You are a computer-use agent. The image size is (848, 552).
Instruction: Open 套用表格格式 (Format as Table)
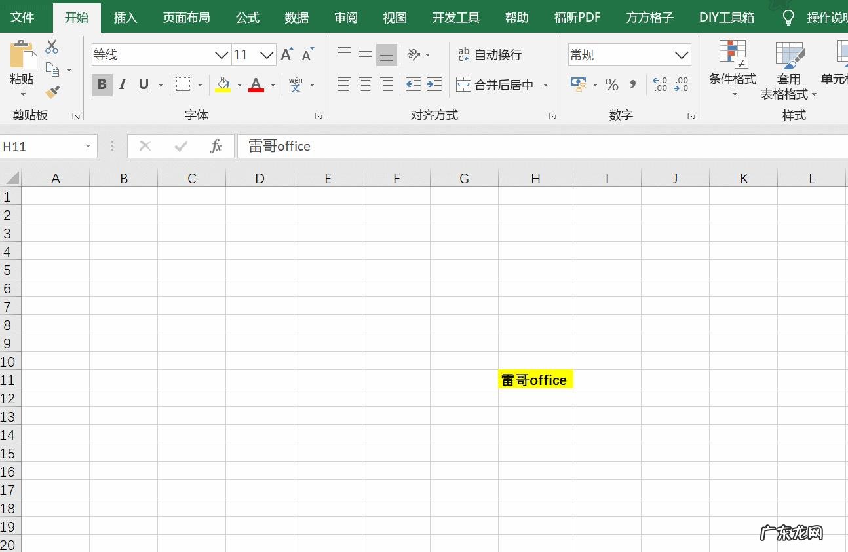click(788, 69)
